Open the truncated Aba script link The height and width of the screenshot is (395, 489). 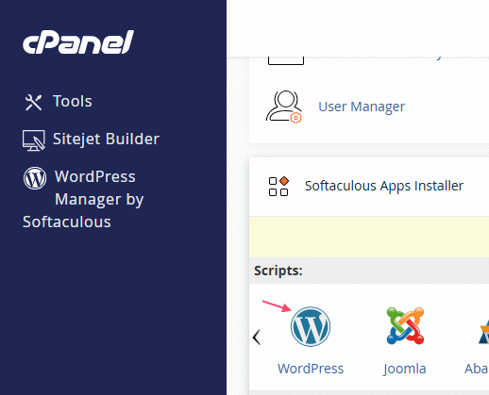point(477,369)
